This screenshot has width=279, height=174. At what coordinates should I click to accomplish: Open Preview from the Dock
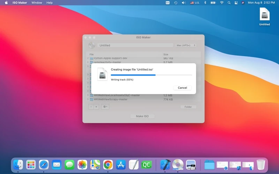(191, 165)
